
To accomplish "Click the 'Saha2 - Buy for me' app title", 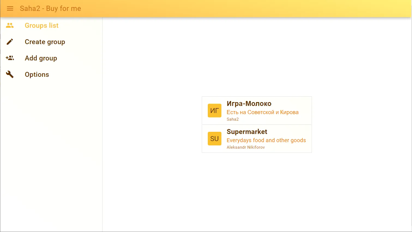I will point(50,8).
